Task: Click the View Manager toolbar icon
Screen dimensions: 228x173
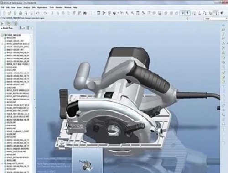Action: coord(160,13)
